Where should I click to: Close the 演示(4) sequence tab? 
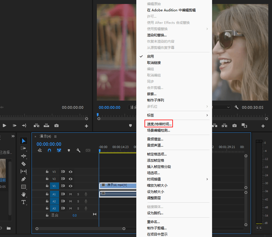point(35,137)
